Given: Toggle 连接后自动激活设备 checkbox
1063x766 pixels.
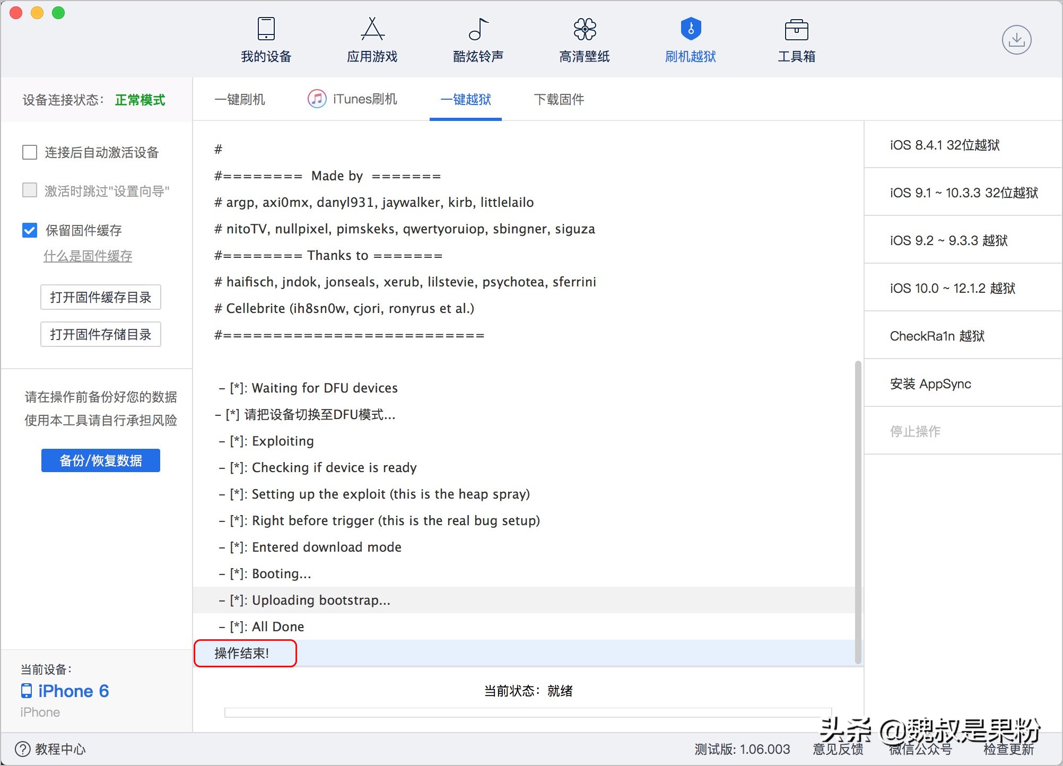Looking at the screenshot, I should click(x=30, y=151).
